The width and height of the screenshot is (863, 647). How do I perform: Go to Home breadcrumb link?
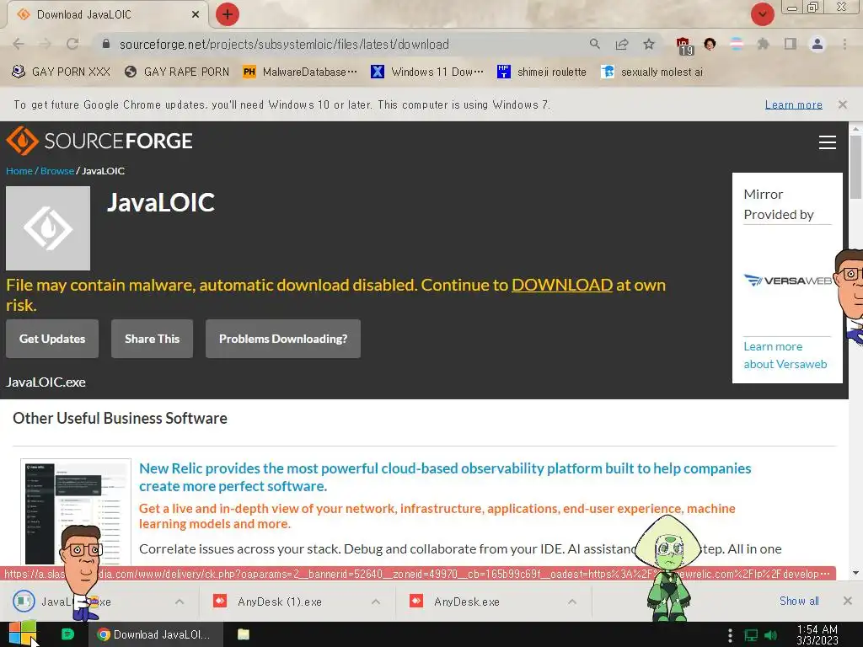click(x=19, y=170)
